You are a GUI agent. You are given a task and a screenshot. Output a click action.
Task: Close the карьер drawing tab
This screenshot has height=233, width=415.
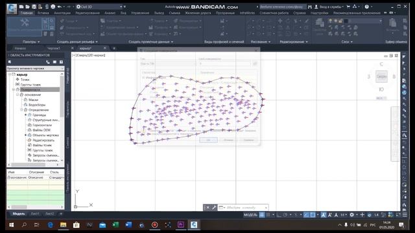[x=105, y=48]
